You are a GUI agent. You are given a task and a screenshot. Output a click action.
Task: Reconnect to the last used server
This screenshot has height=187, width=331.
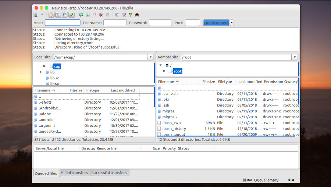coord(107,15)
